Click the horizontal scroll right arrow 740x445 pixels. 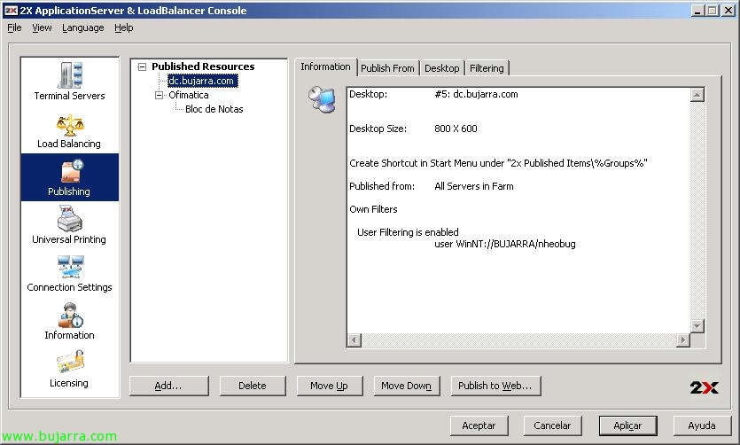[x=682, y=340]
